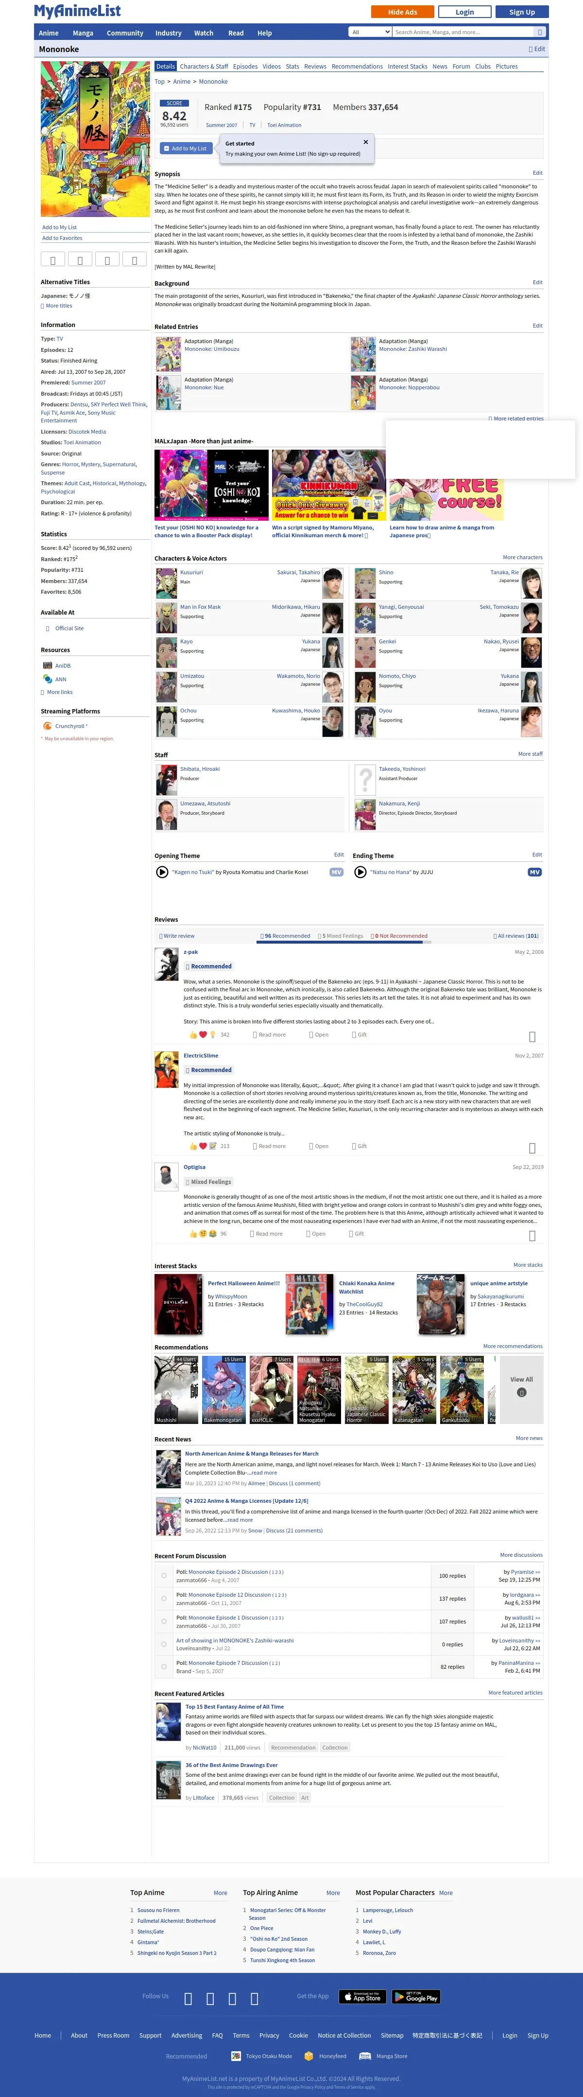
Task: Click the Tokyo Otaku Mode icon
Action: coord(236,2056)
